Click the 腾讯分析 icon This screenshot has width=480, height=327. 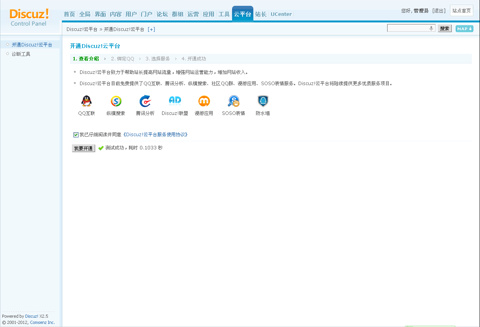click(x=145, y=101)
